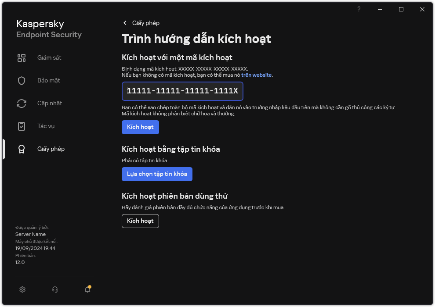Show notifications with the bell icon
435x307 pixels.
(x=87, y=289)
